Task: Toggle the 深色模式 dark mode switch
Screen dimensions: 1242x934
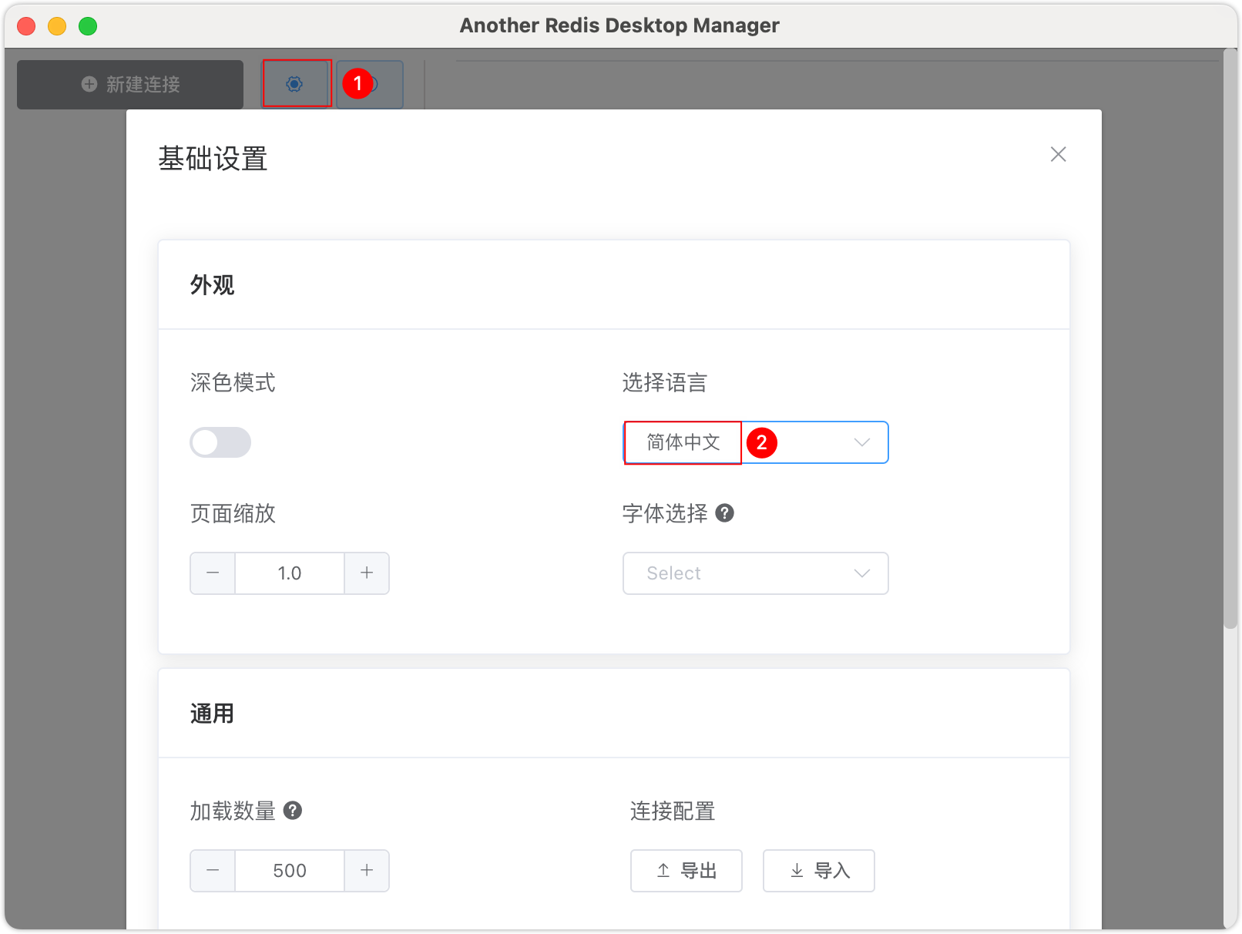Action: point(220,442)
